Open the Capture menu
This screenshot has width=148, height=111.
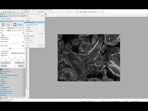[x=18, y=10]
